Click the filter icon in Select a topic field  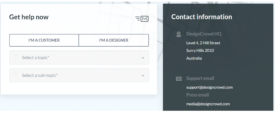tap(16, 57)
